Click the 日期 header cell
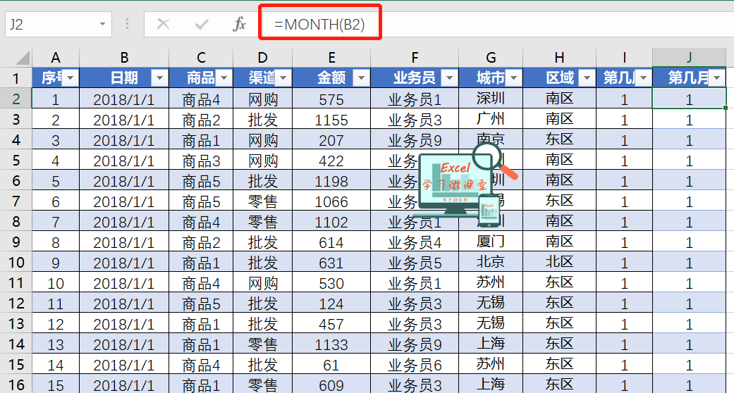734x393 pixels. (x=124, y=77)
